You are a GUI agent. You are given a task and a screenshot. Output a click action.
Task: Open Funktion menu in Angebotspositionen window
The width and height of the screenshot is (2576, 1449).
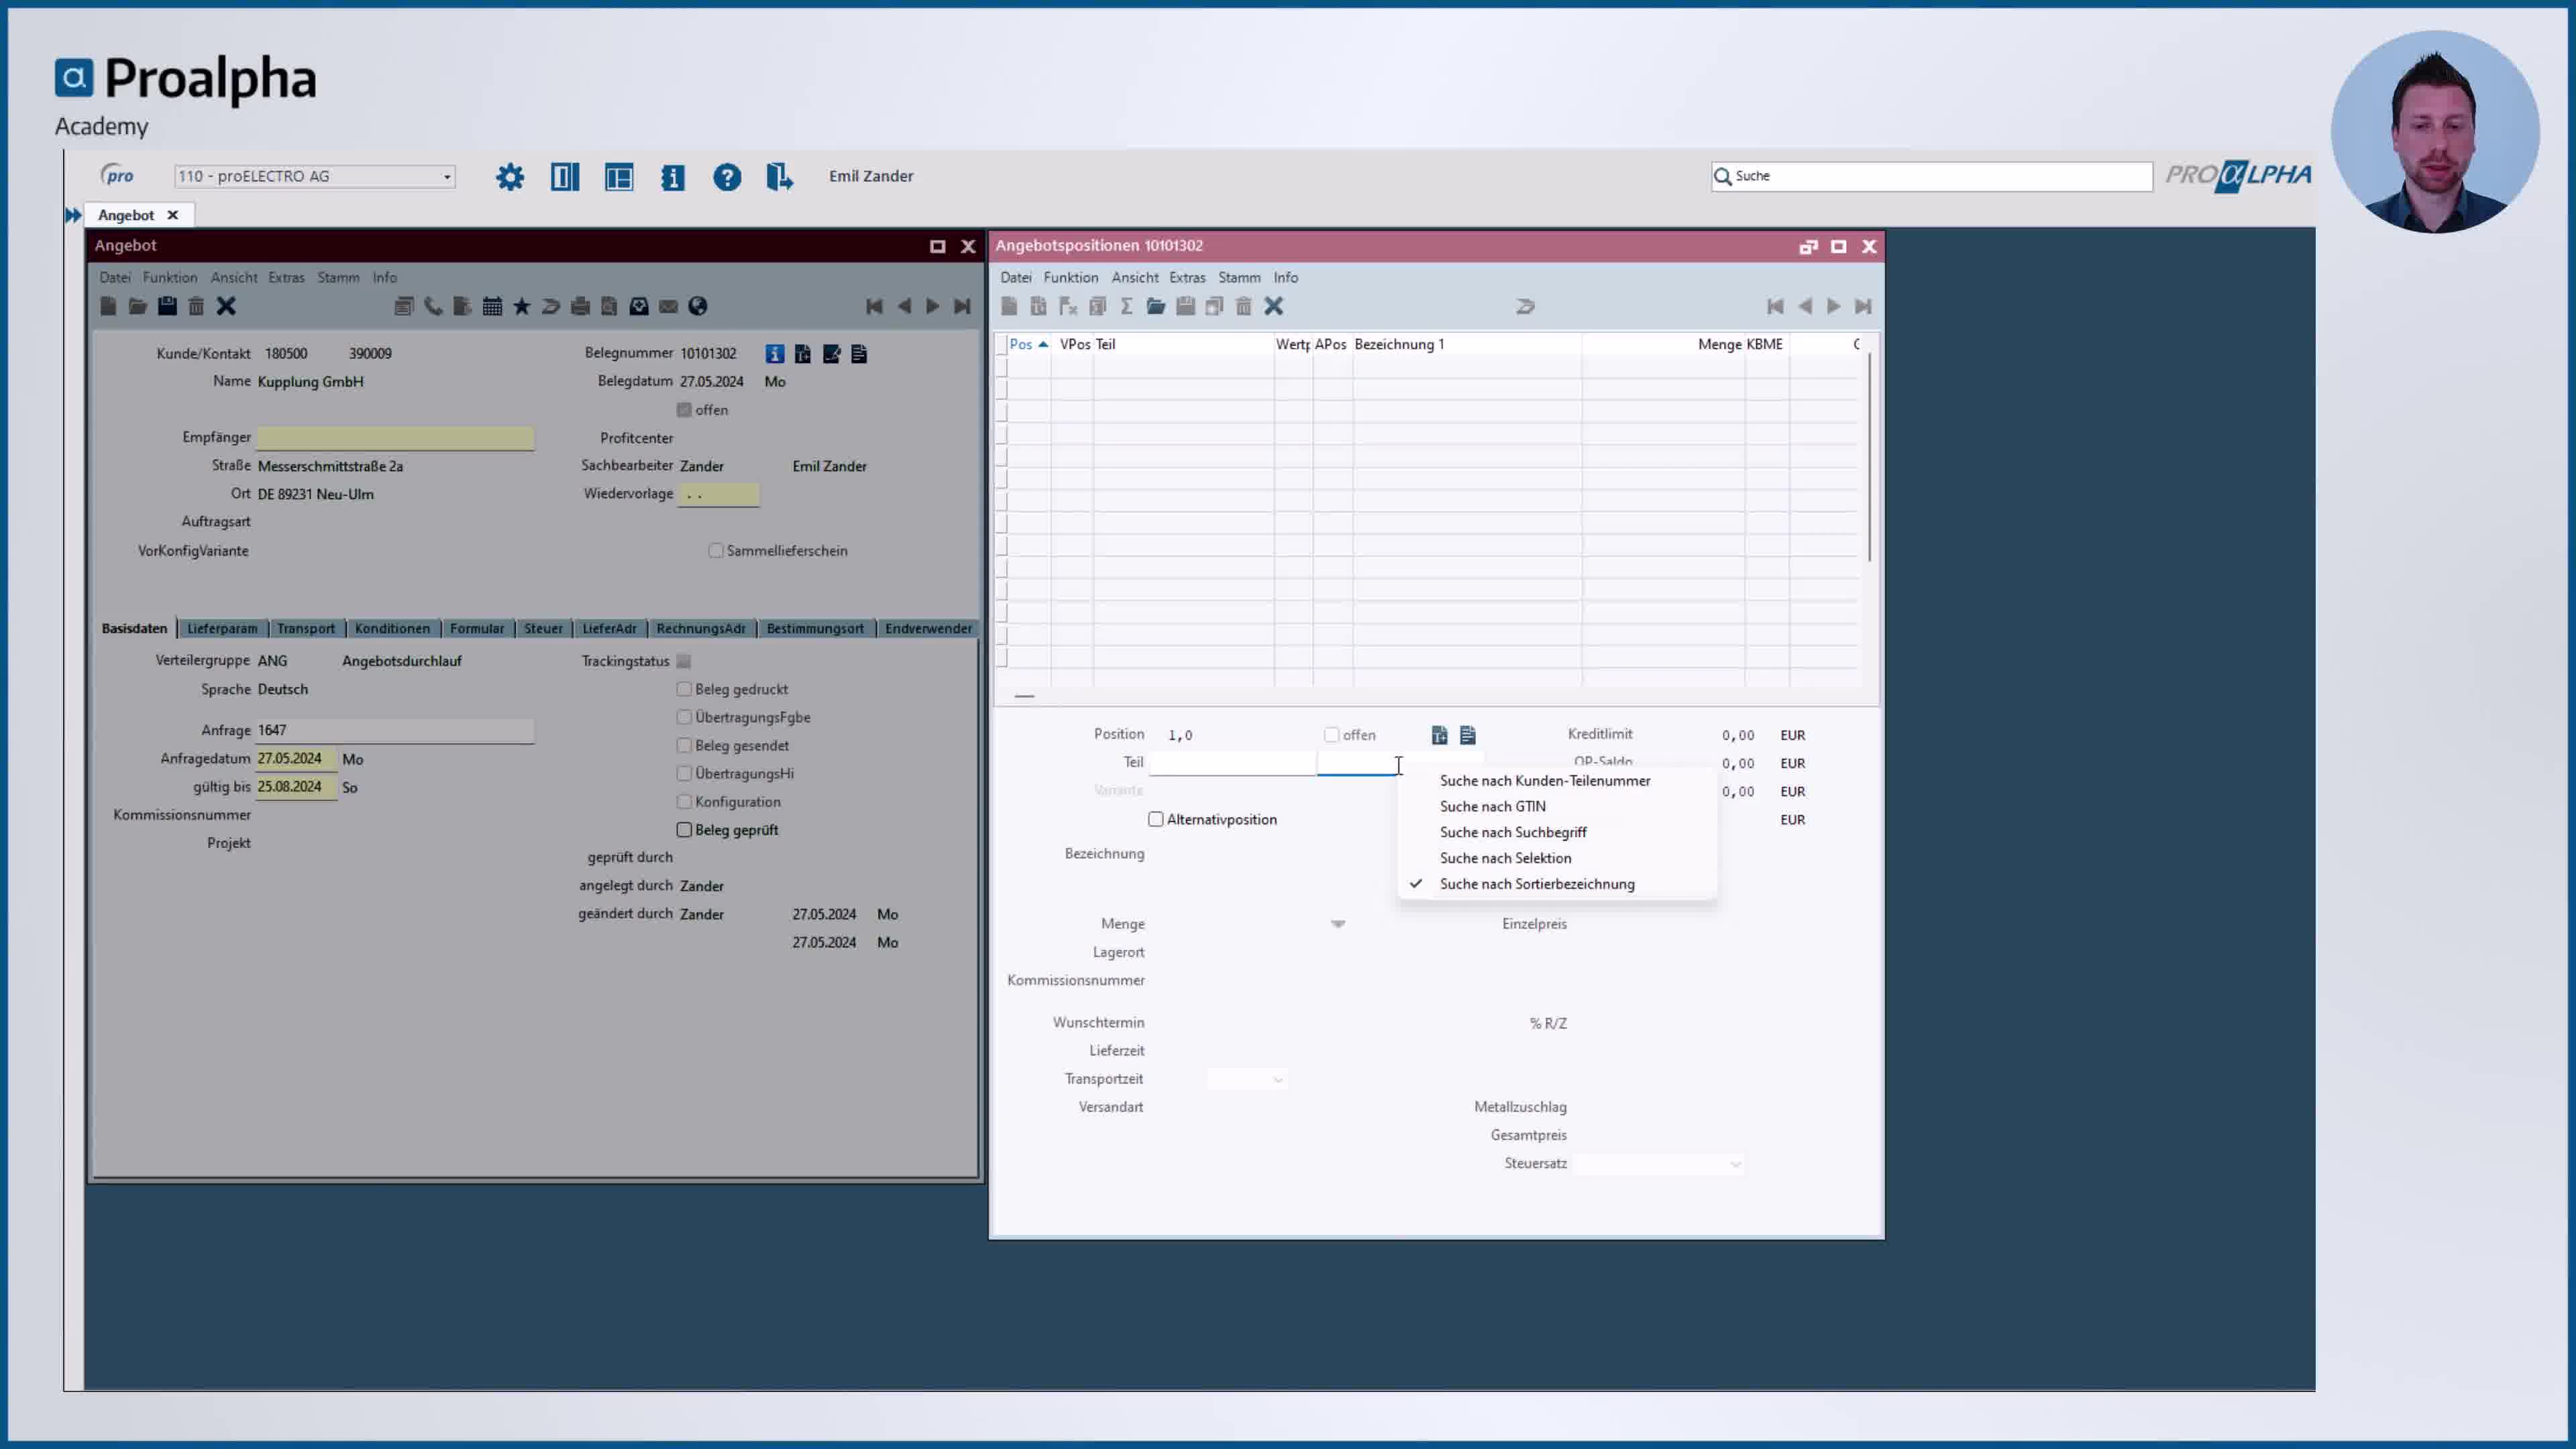click(1070, 278)
